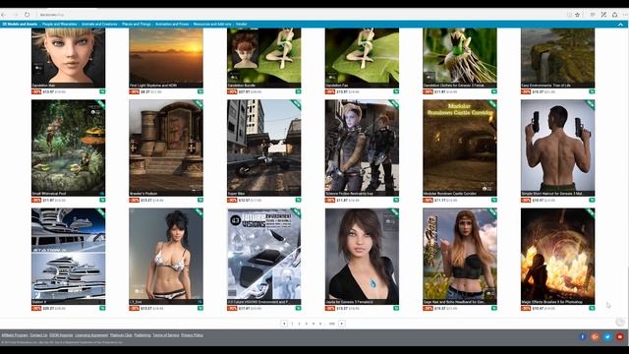Add Easy Environments Tree of Life to cart

point(592,91)
